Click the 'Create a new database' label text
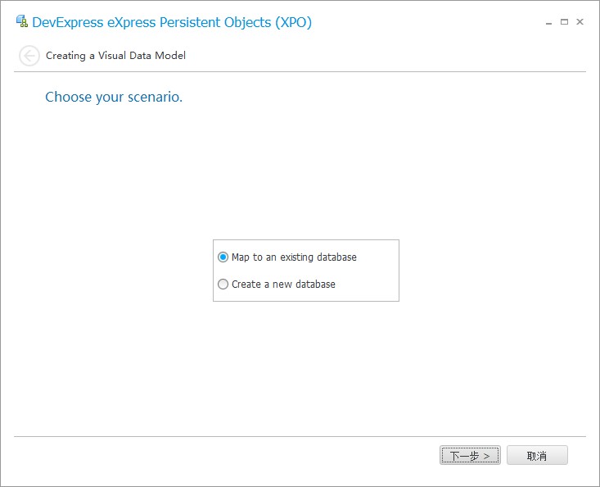This screenshot has height=487, width=600. 283,284
